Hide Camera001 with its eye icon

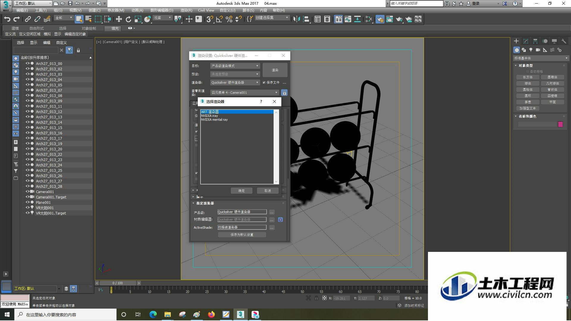coord(28,192)
